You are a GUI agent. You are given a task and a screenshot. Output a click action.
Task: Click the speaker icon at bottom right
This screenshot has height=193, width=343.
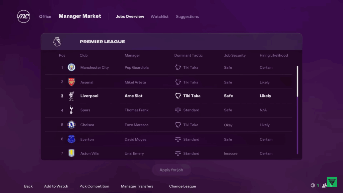point(313,185)
